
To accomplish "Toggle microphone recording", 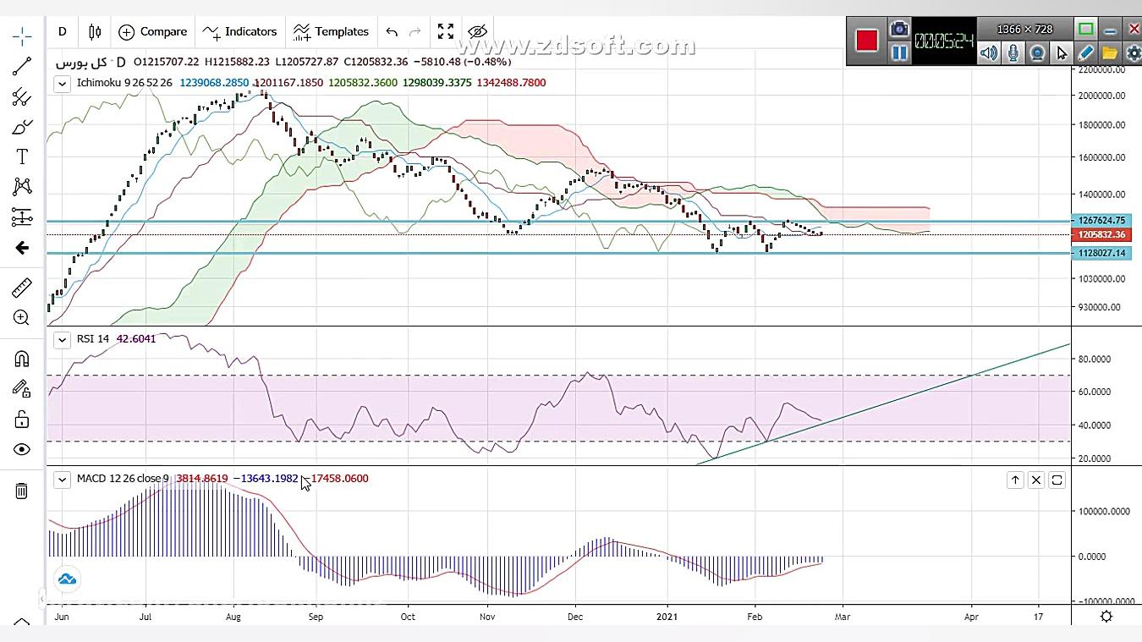I will (1013, 53).
